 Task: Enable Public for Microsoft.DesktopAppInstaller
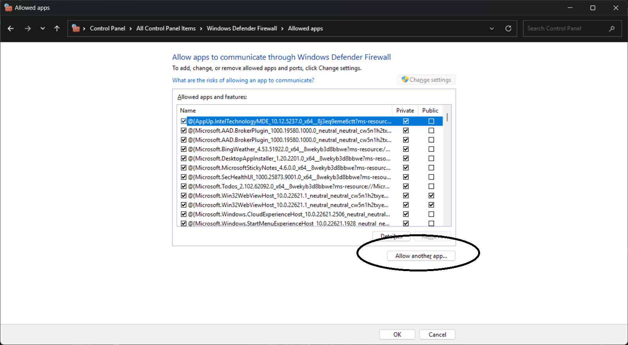tap(431, 158)
